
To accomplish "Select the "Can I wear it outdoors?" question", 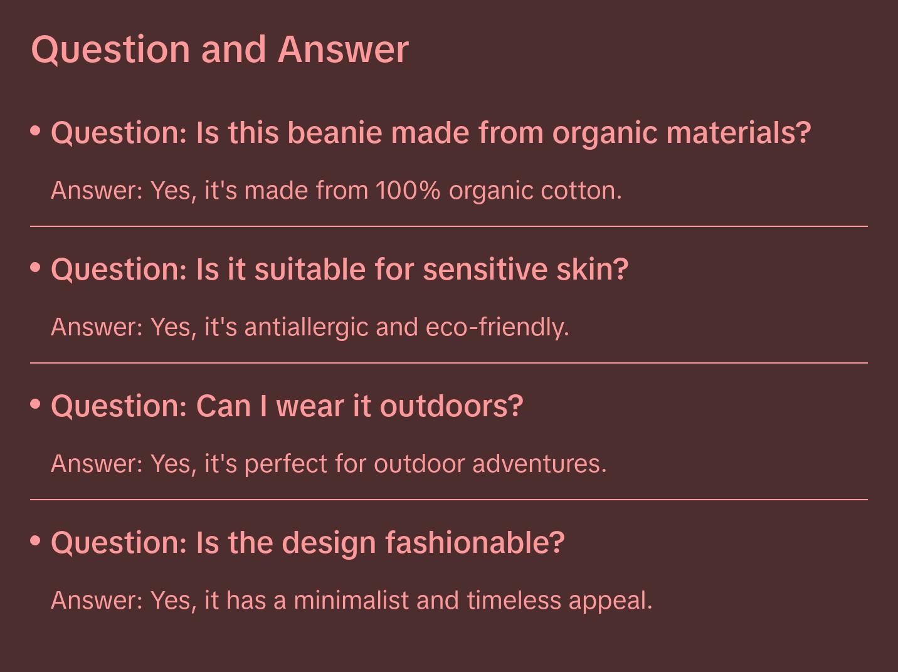I will pyautogui.click(x=287, y=406).
